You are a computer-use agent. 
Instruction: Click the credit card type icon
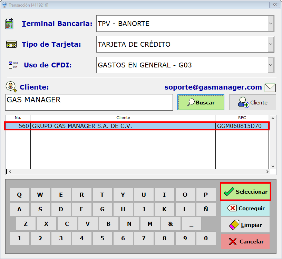click(11, 45)
